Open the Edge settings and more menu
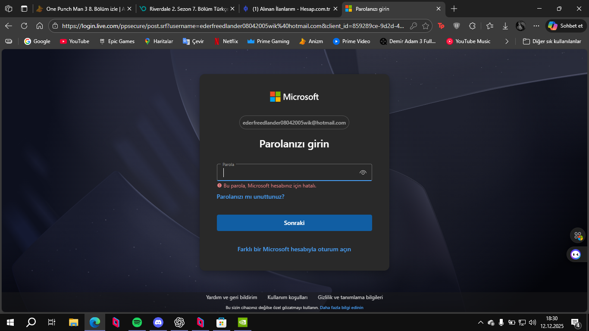This screenshot has height=331, width=589. coord(536,26)
